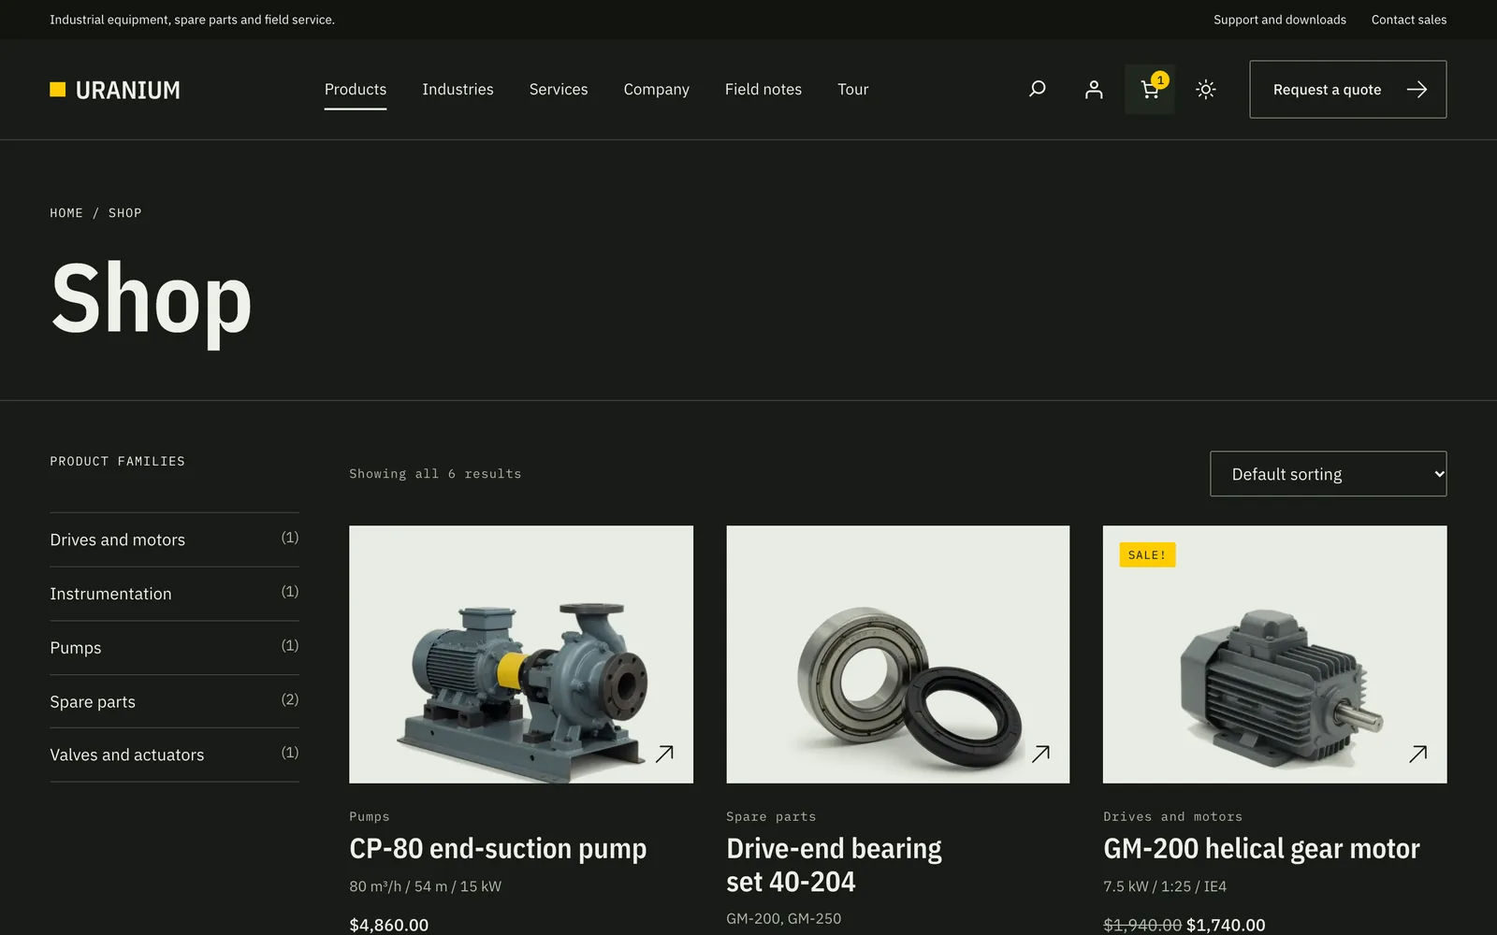1497x935 pixels.
Task: Click the arrow icon on CP-80 pump image
Action: (x=664, y=754)
